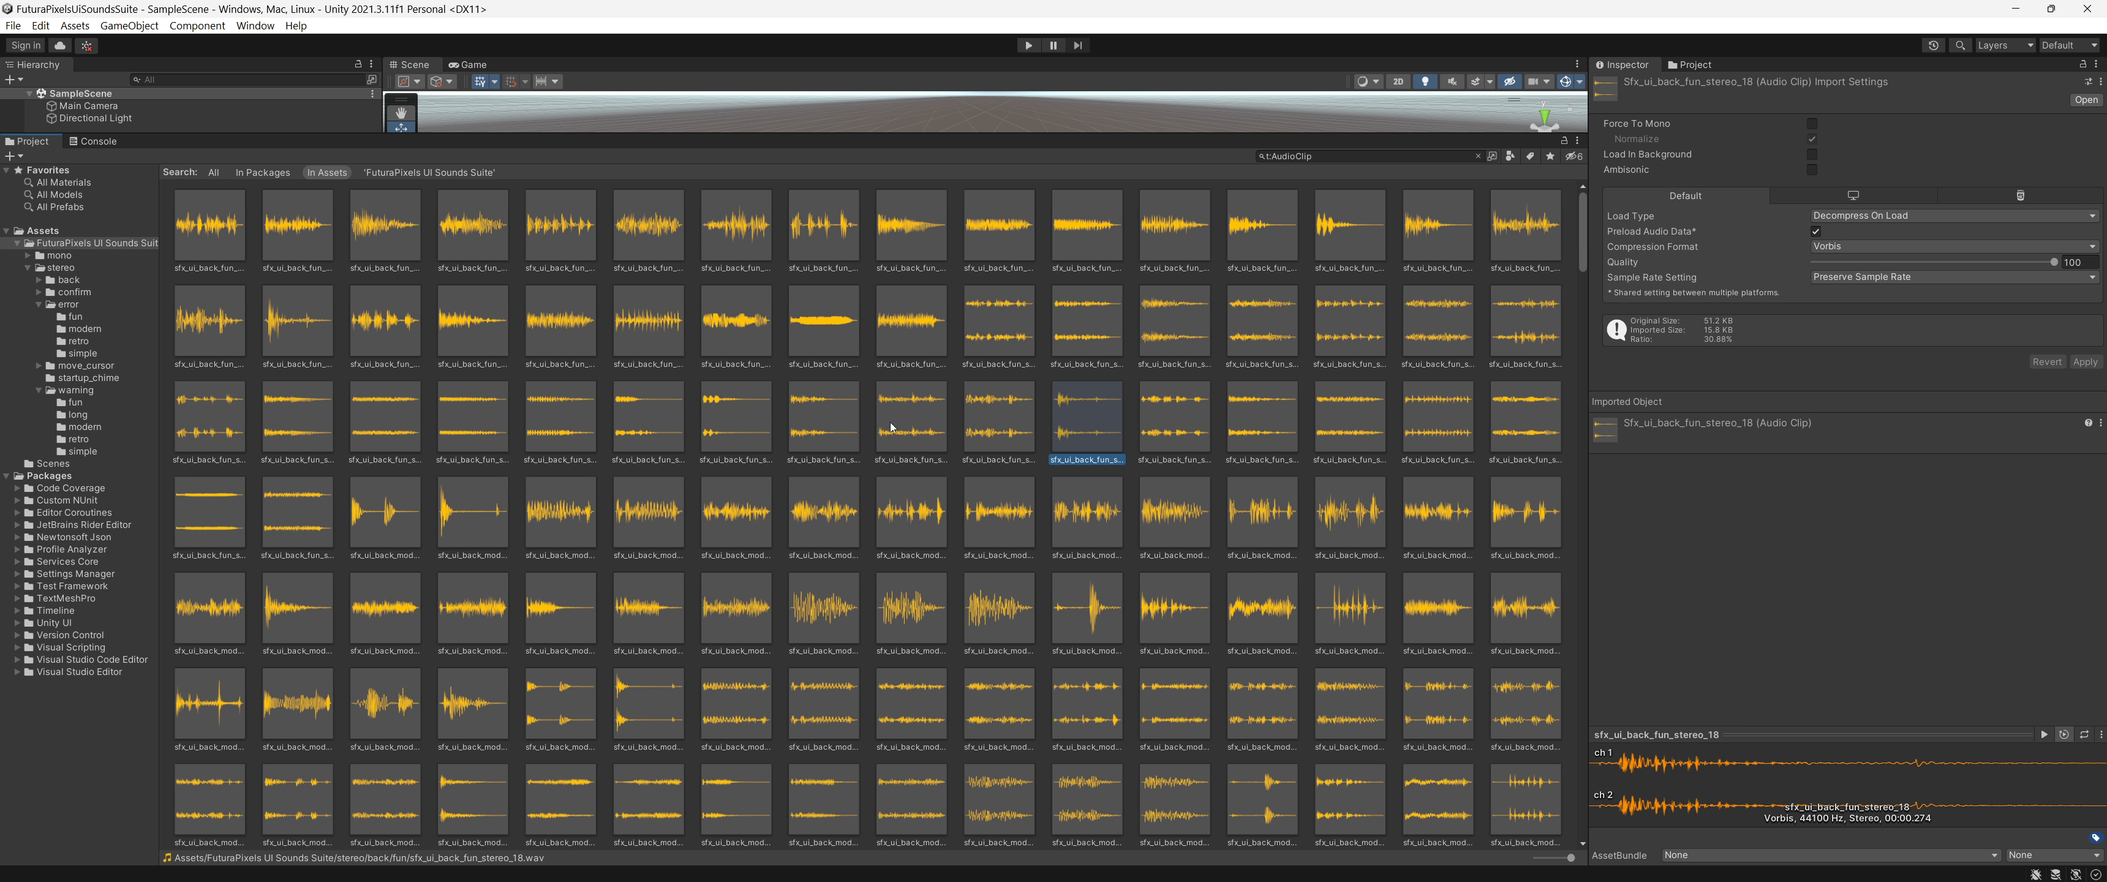The height and width of the screenshot is (882, 2107).
Task: Click the grid visibility icon in Scene toolbar
Action: click(480, 82)
